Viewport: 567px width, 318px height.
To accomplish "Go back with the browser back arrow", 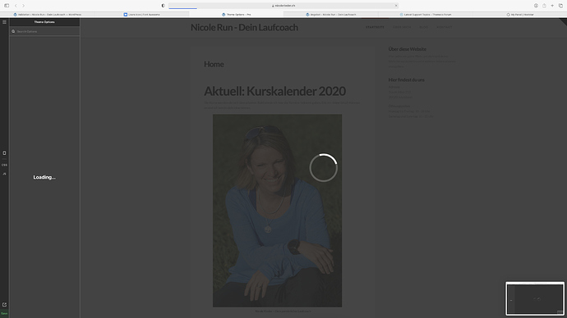I will point(16,6).
